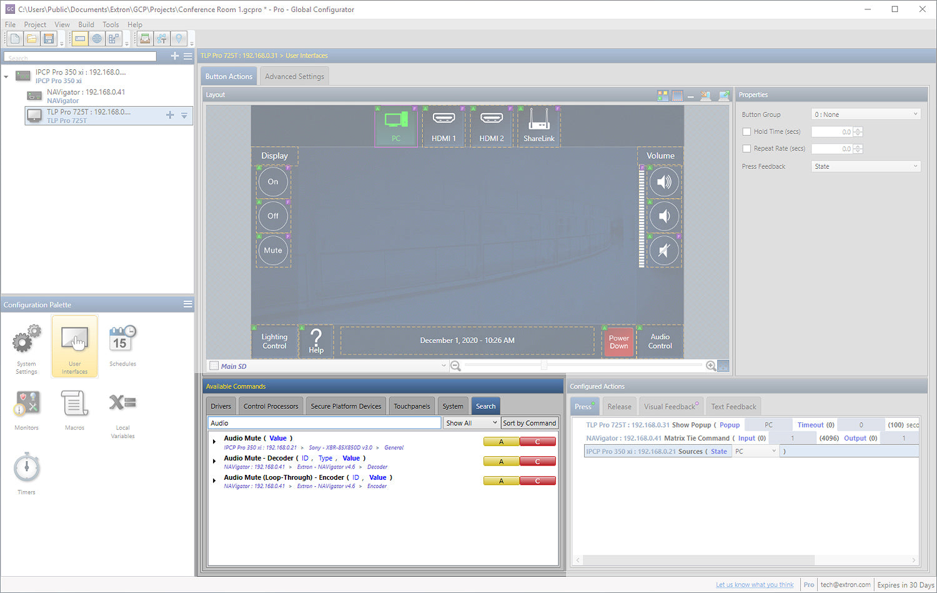
Task: Click the grid blocks view toolbar icon
Action: tap(113, 39)
